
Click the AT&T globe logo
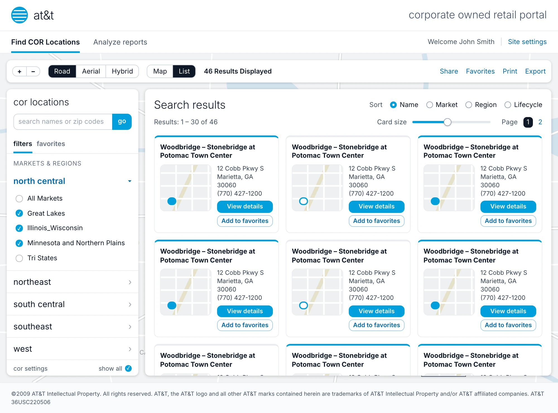[x=19, y=15]
